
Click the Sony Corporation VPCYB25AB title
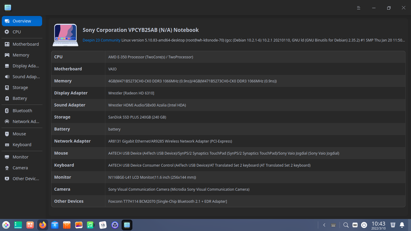[x=141, y=30]
